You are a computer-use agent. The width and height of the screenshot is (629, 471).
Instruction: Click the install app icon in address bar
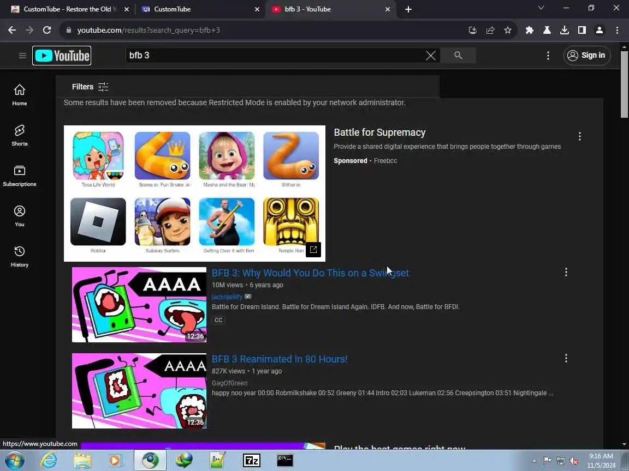[x=472, y=30]
